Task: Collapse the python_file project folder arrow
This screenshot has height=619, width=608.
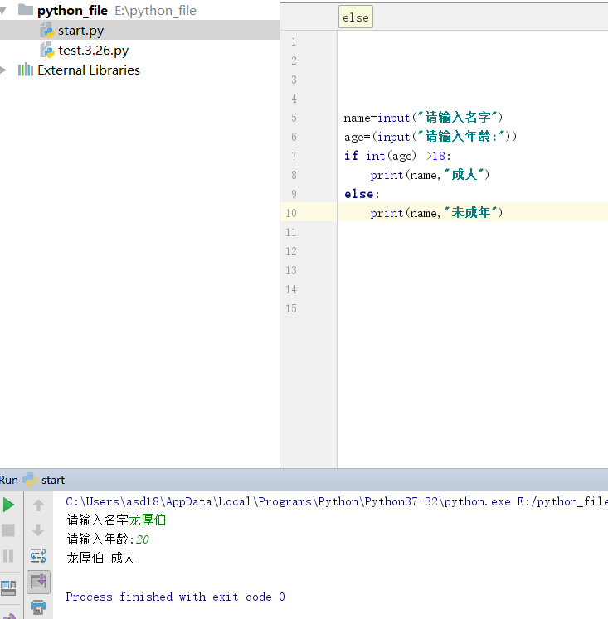Action: tap(3, 10)
